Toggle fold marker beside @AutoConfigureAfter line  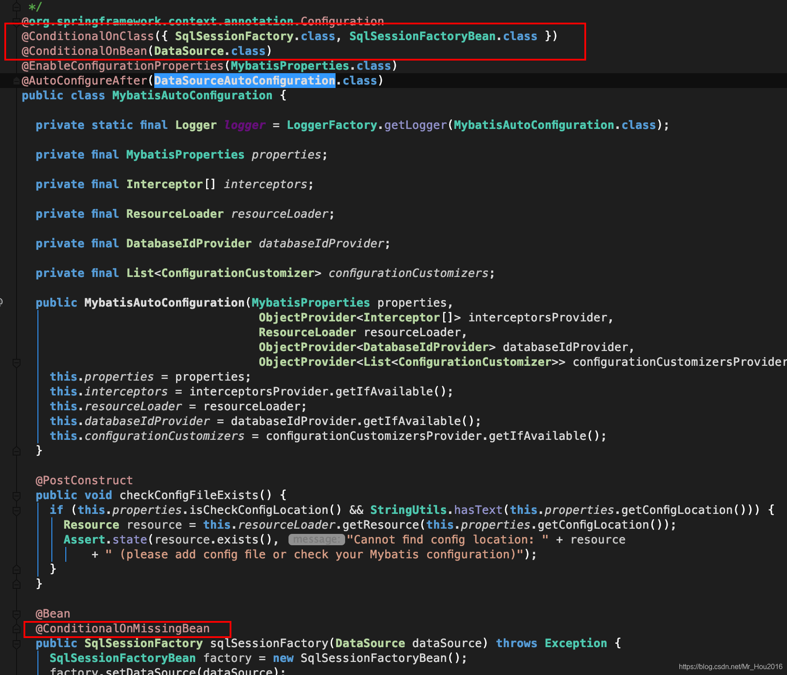pyautogui.click(x=17, y=81)
